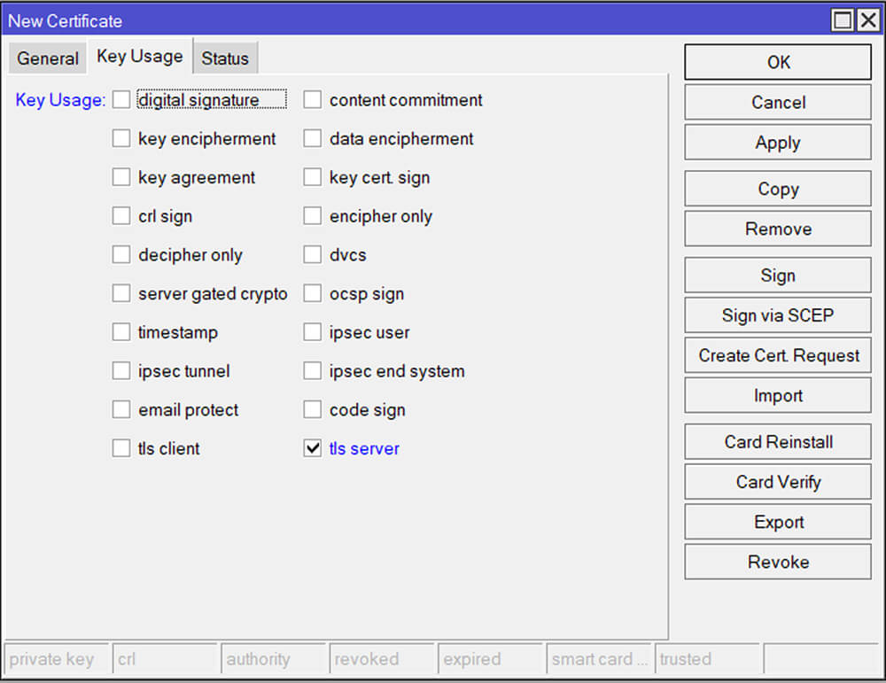
Task: Click the New Certificate title bar
Action: [x=416, y=20]
